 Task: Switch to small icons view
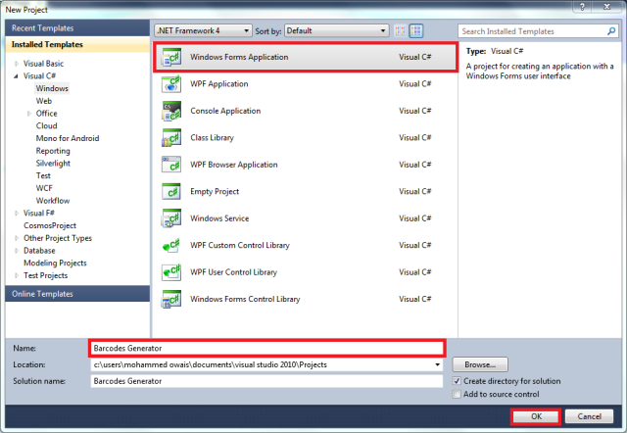400,30
